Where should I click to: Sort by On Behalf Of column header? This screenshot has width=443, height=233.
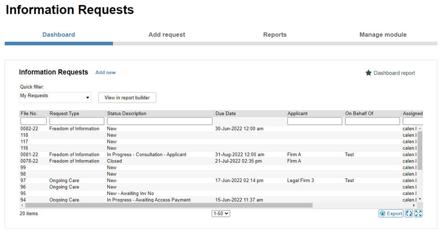pyautogui.click(x=359, y=113)
